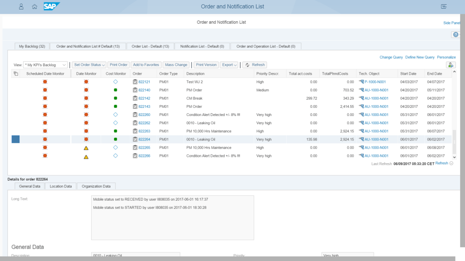Image resolution: width=465 pixels, height=261 pixels.
Task: Click the select-all icon in table header
Action: (x=16, y=74)
